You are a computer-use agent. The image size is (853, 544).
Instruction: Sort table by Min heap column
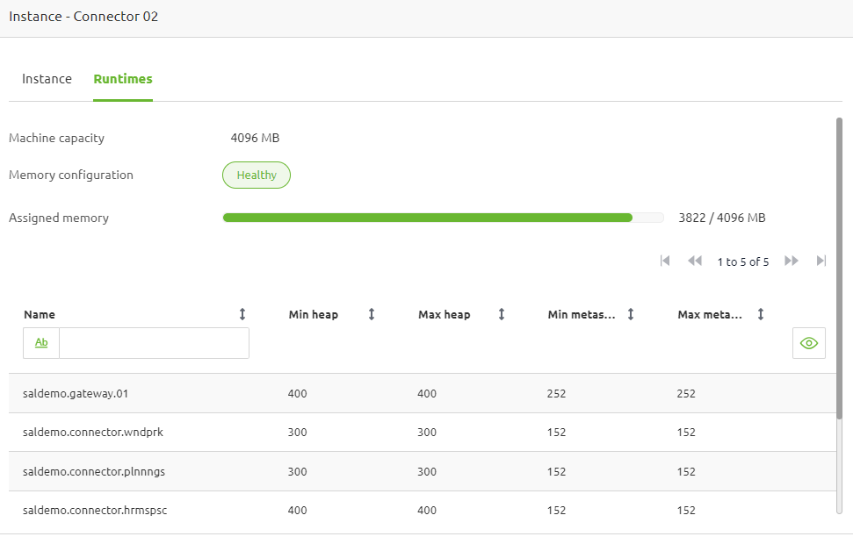pos(372,314)
